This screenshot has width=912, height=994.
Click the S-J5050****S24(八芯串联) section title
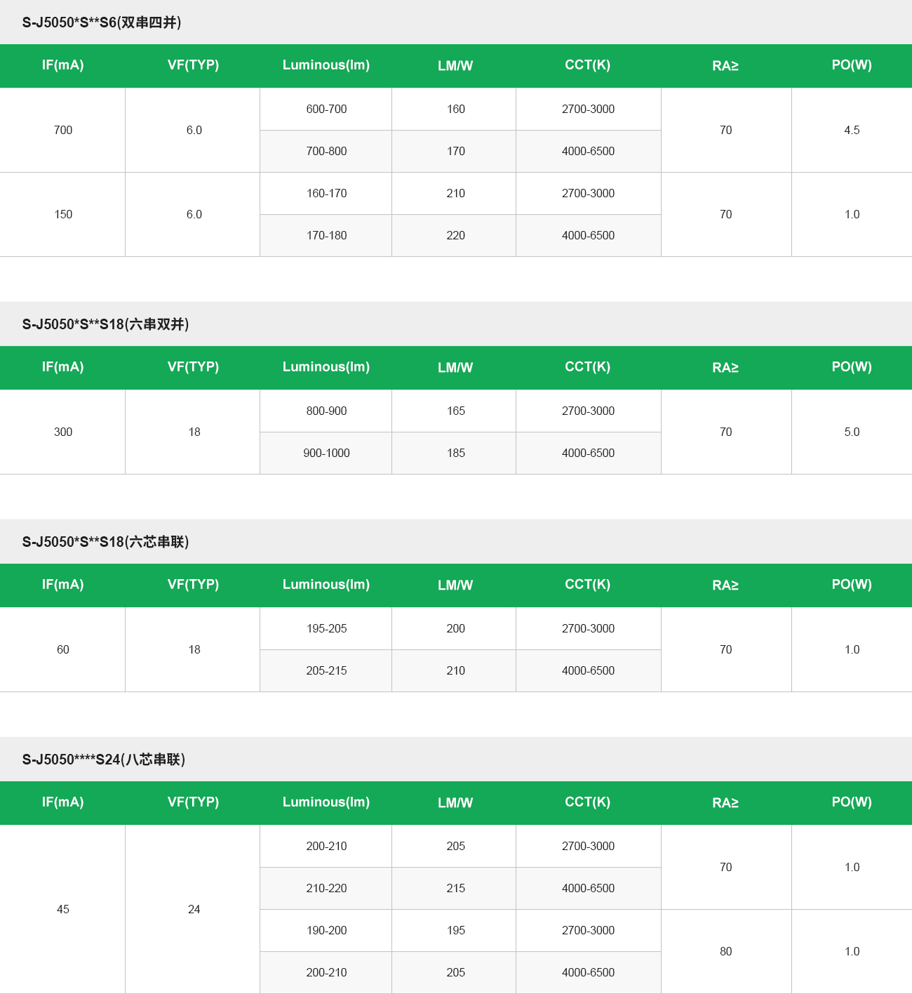104,760
